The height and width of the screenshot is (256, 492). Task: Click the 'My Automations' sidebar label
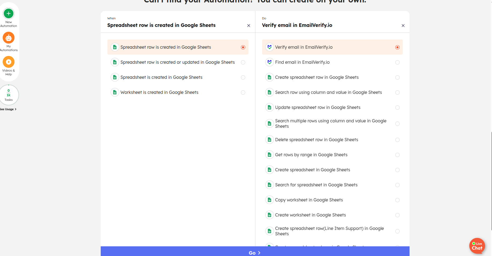(9, 48)
